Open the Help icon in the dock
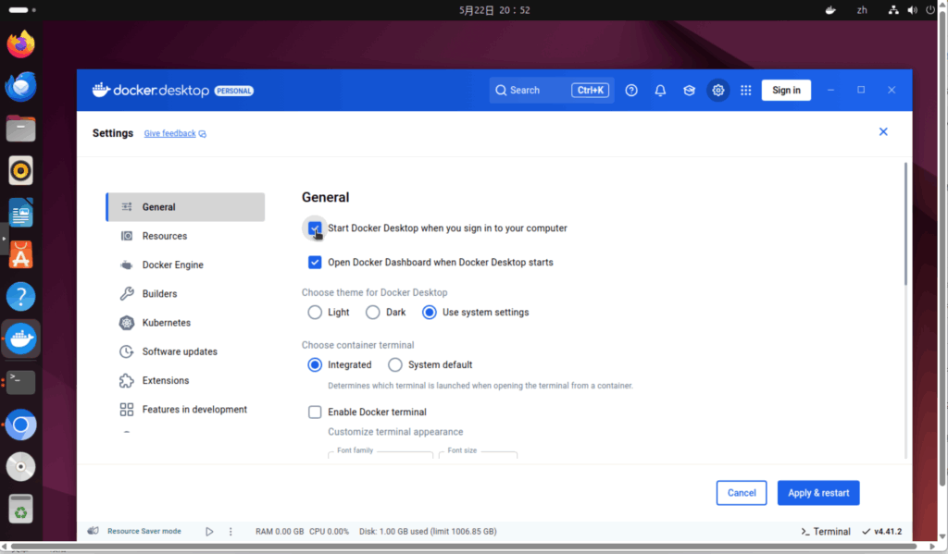 [x=20, y=297]
